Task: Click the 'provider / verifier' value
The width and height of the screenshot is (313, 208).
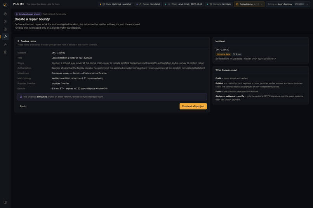Action: 60,84
